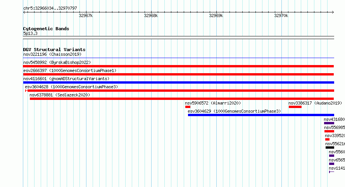Click the short red bar under nsv33952
The width and height of the screenshot is (345, 187).
(x=327, y=139)
